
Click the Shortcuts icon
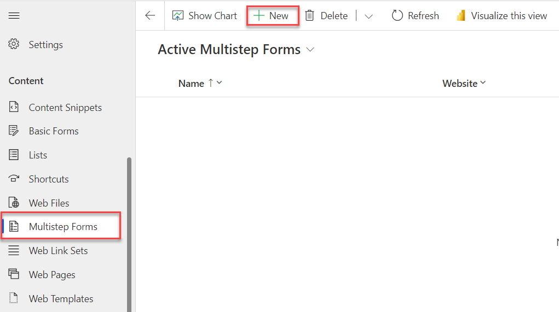coord(14,179)
